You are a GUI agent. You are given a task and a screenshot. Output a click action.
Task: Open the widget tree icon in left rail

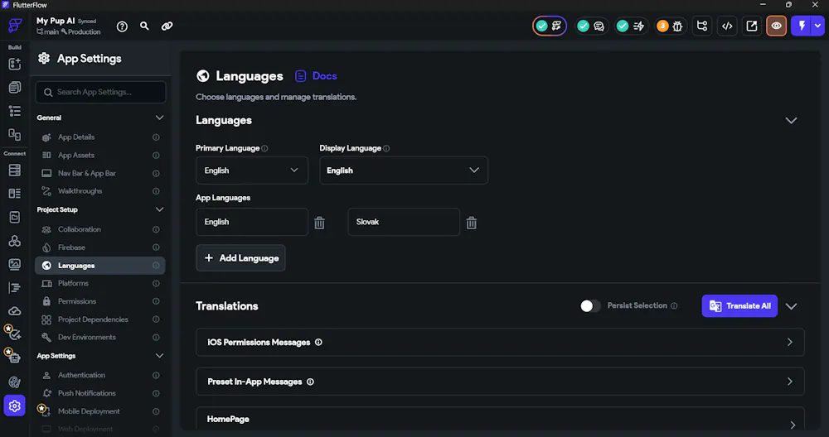pyautogui.click(x=15, y=111)
